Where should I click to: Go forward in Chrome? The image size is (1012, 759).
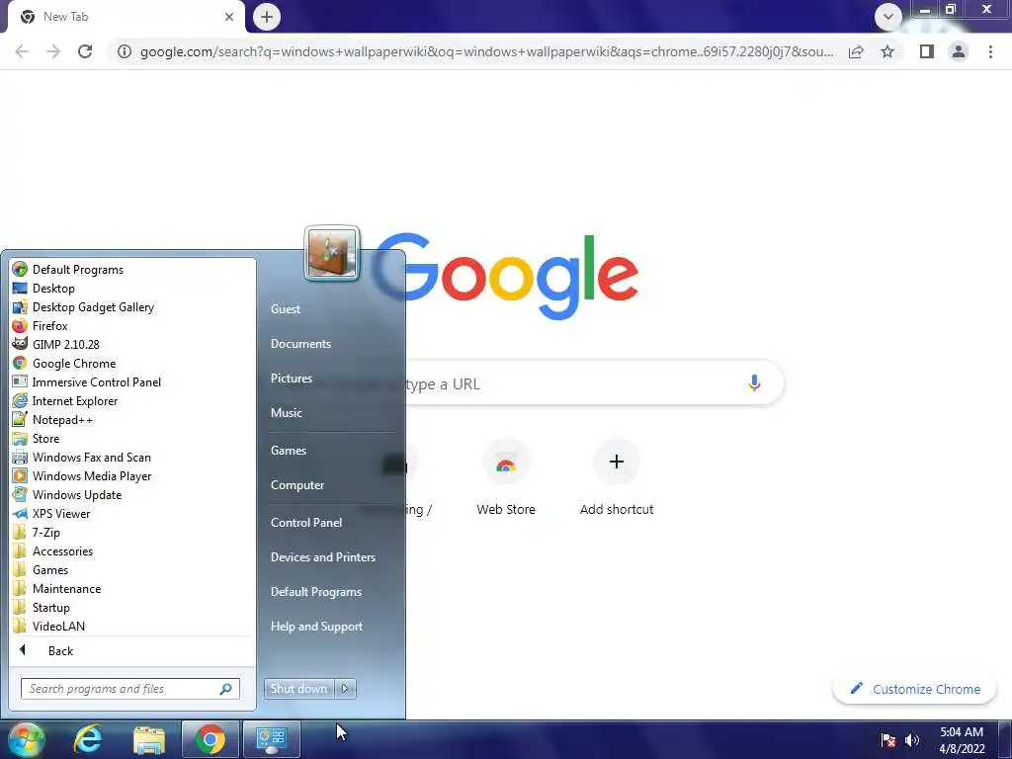click(x=53, y=51)
